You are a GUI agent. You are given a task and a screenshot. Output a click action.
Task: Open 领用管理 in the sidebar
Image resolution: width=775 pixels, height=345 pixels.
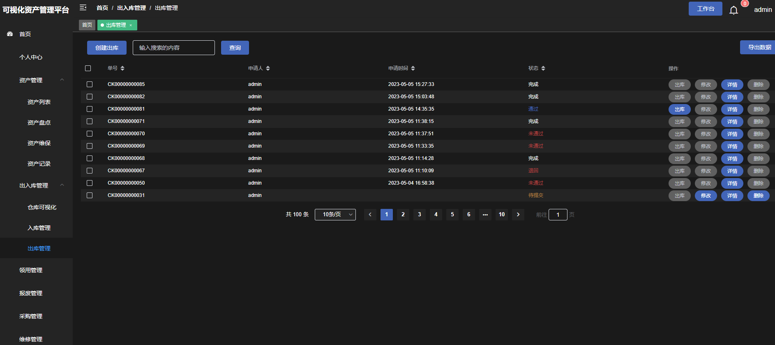31,270
